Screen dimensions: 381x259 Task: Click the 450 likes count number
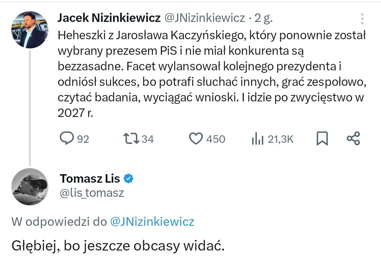(216, 139)
